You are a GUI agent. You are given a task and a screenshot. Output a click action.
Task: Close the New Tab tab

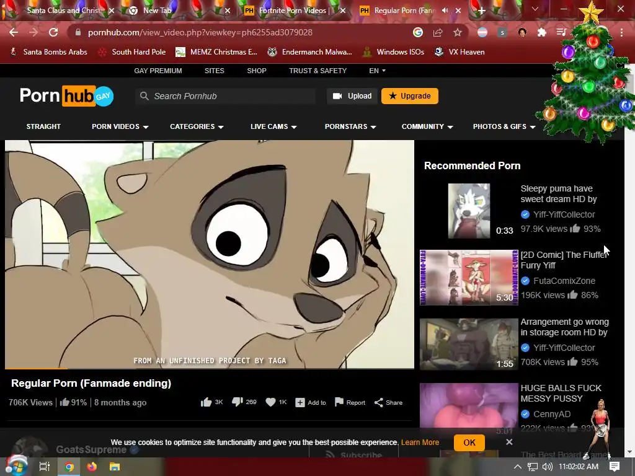(228, 11)
